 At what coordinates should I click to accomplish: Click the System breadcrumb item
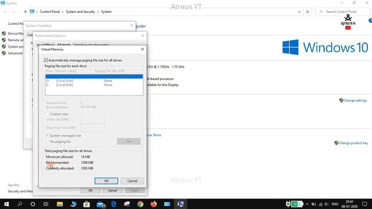pyautogui.click(x=106, y=12)
